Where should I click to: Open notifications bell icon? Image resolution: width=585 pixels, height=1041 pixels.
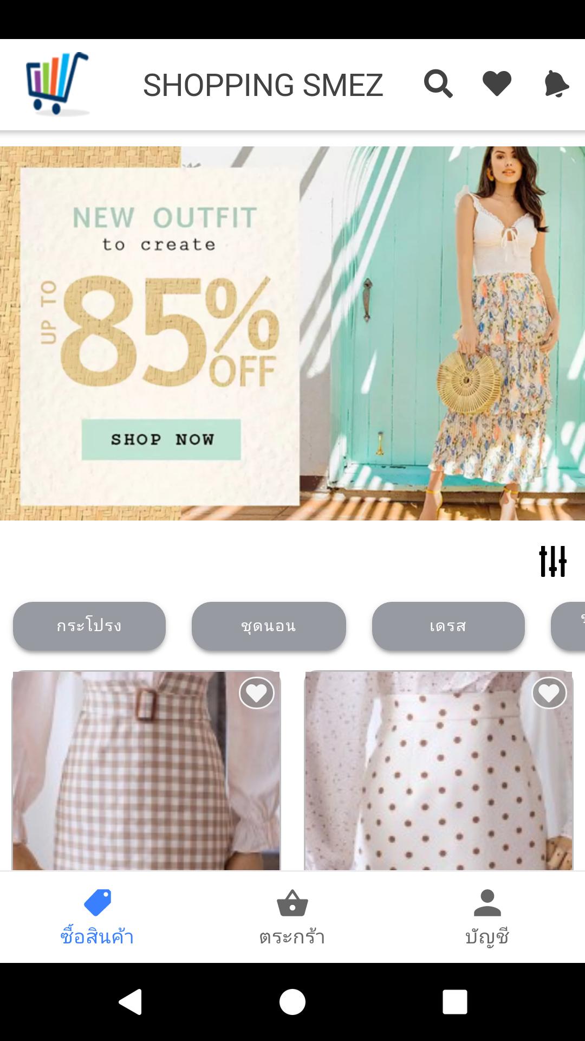click(556, 83)
